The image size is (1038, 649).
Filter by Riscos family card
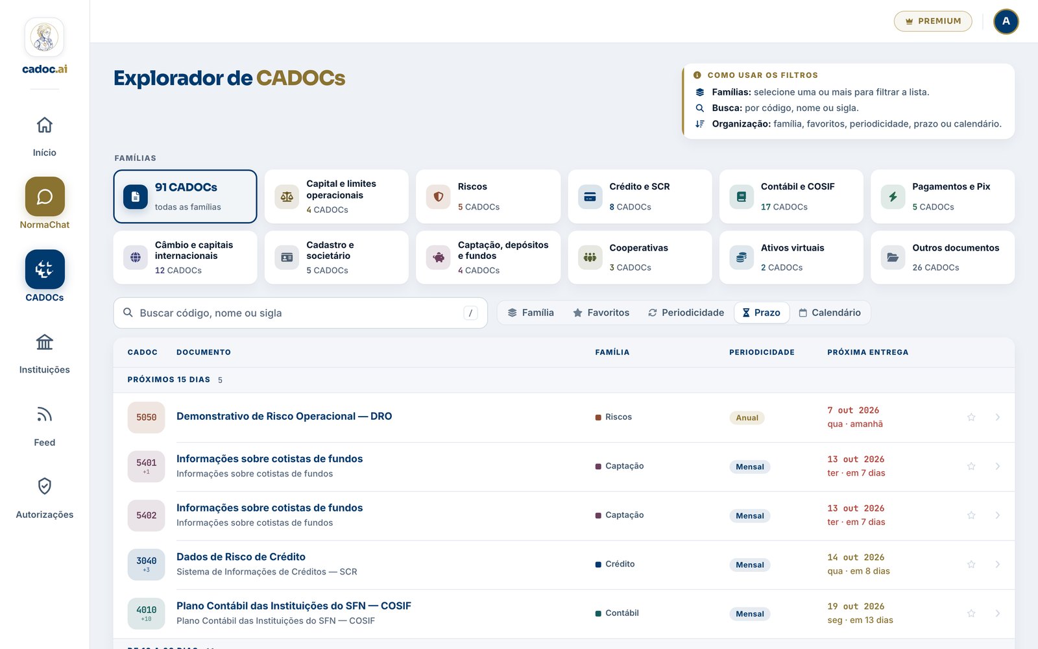tap(488, 197)
